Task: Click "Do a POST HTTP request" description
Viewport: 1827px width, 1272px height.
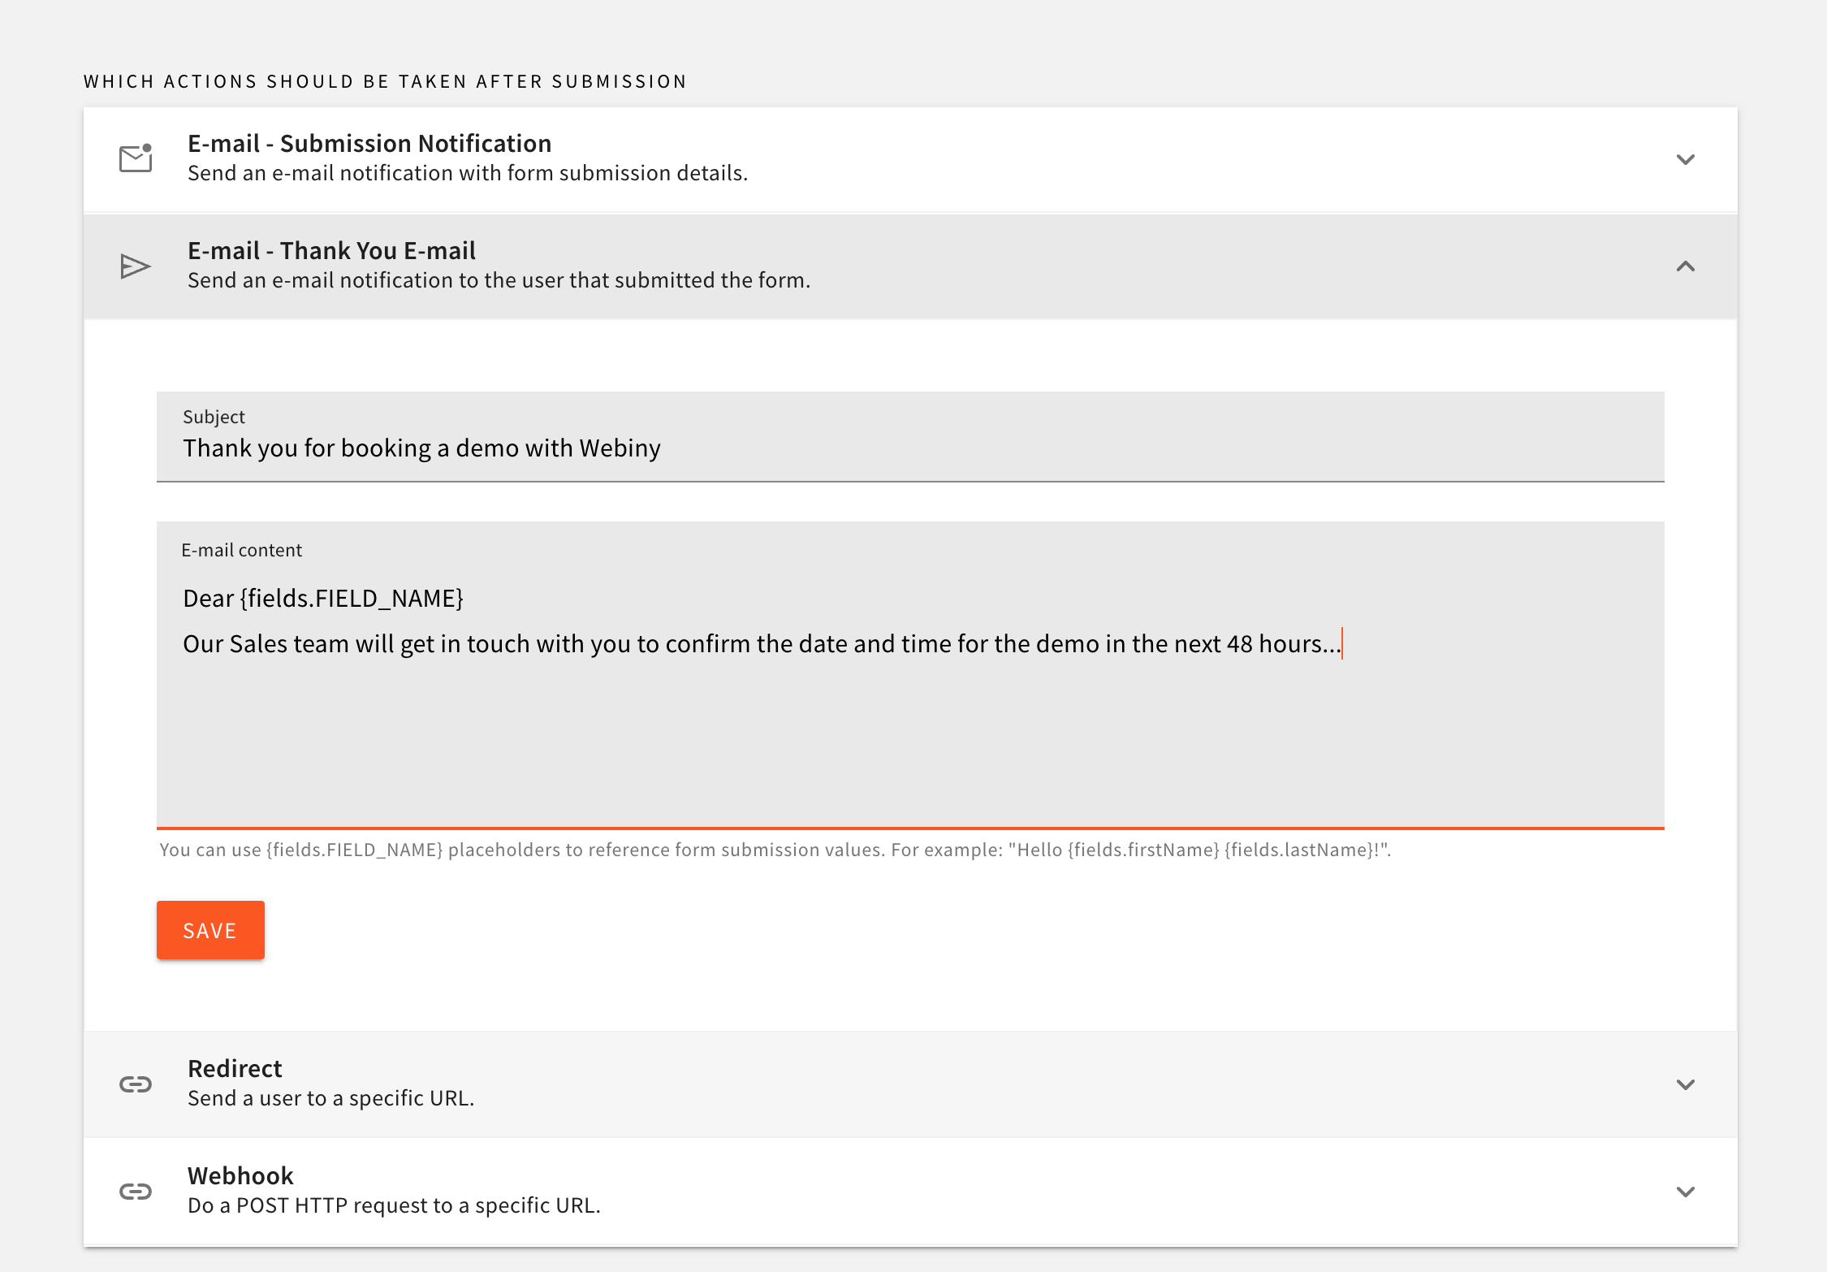Action: 394,1206
